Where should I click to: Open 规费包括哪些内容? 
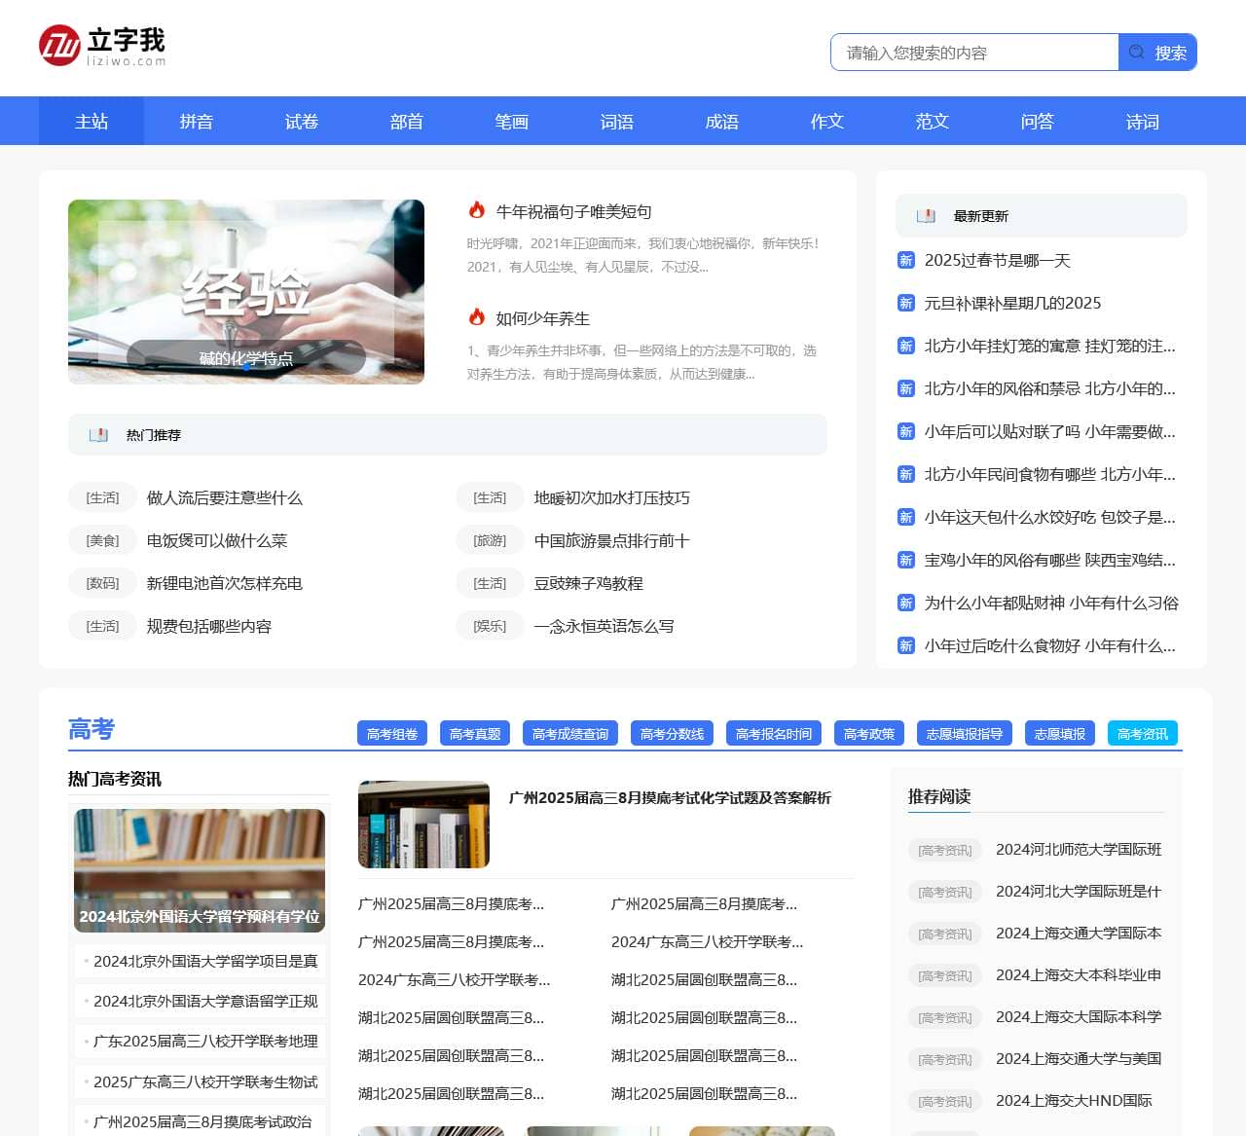click(209, 626)
